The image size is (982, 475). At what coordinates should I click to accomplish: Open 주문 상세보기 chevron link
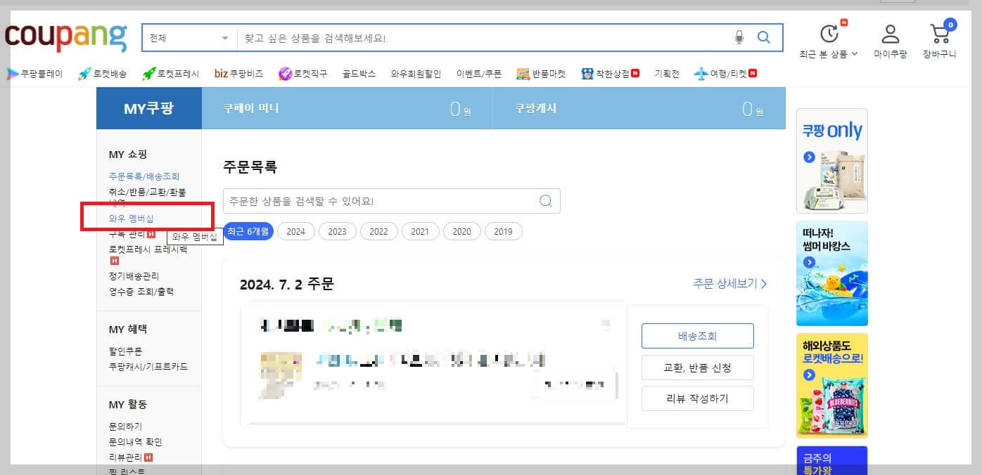click(730, 284)
